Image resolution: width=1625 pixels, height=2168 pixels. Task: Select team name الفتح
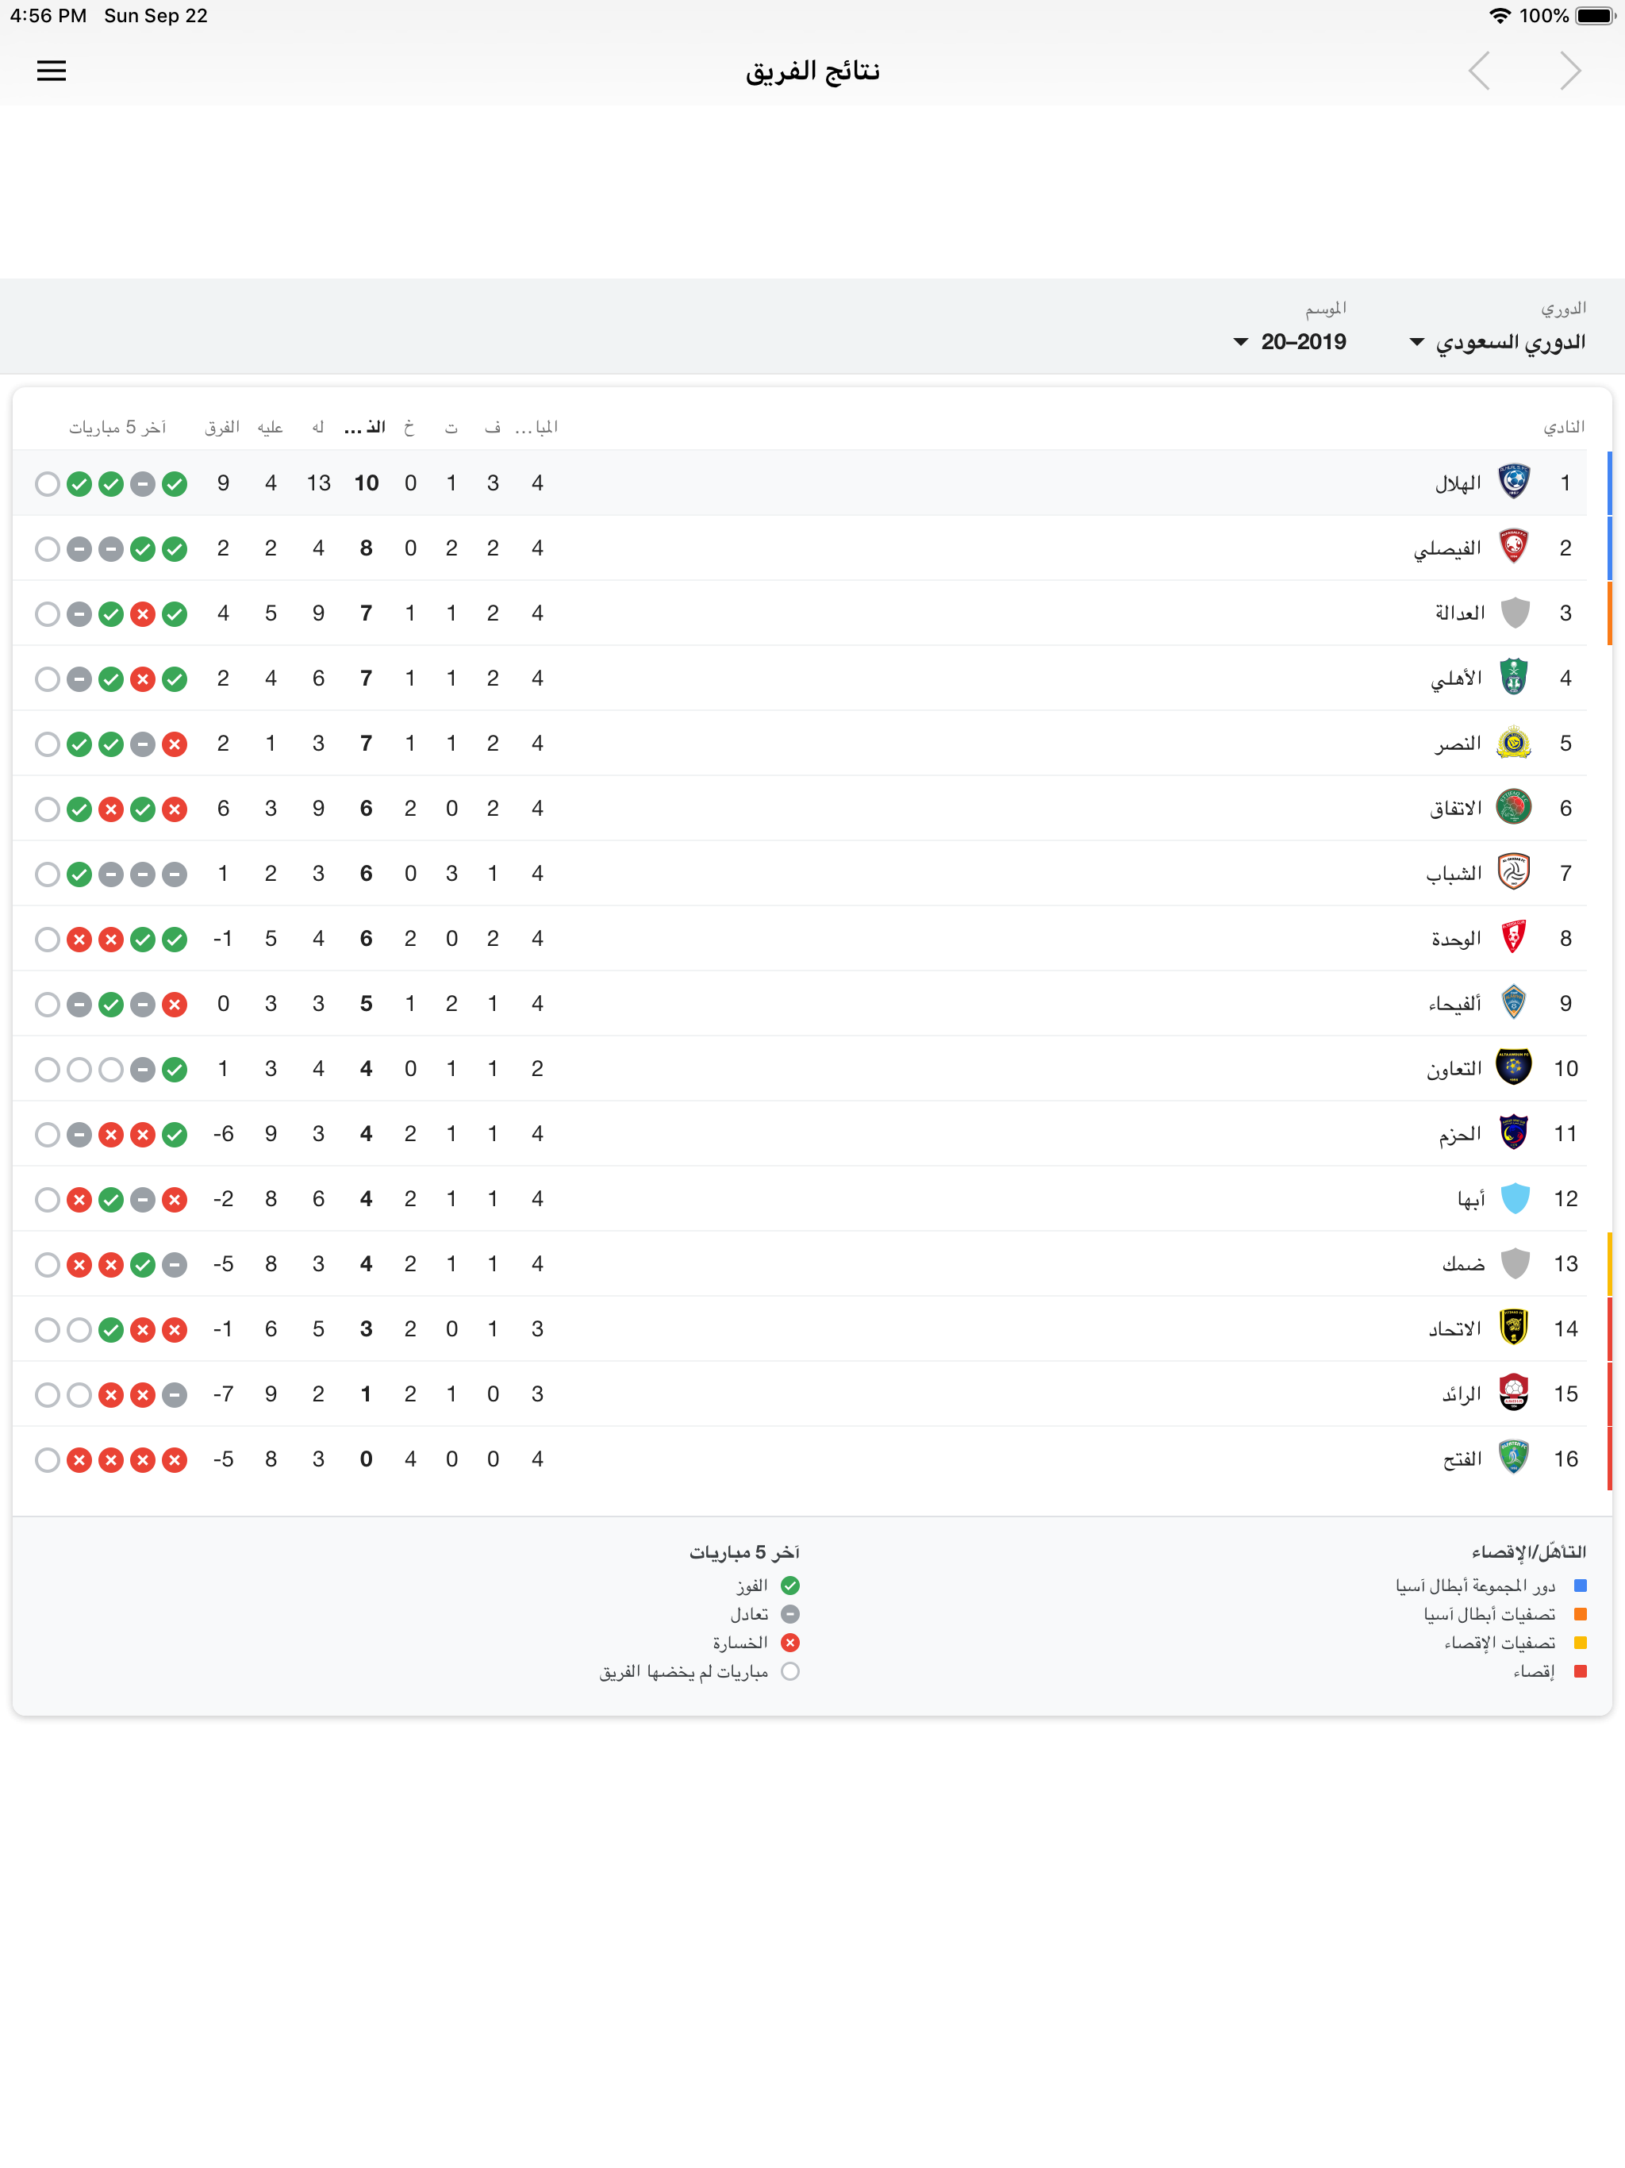[x=1462, y=1459]
